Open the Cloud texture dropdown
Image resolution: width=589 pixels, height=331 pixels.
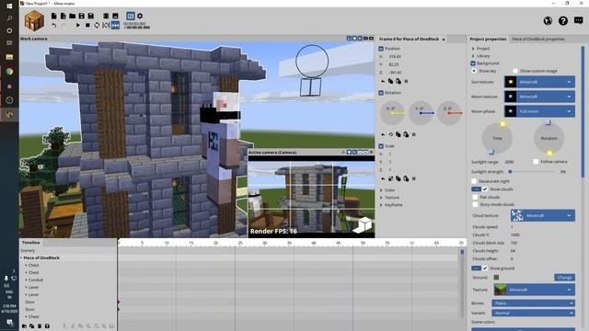tap(543, 215)
